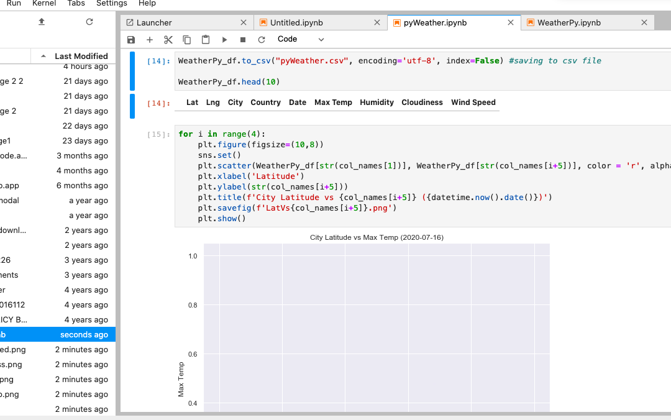Image resolution: width=671 pixels, height=420 pixels.
Task: Save the notebook with the floppy disk icon
Action: click(131, 40)
